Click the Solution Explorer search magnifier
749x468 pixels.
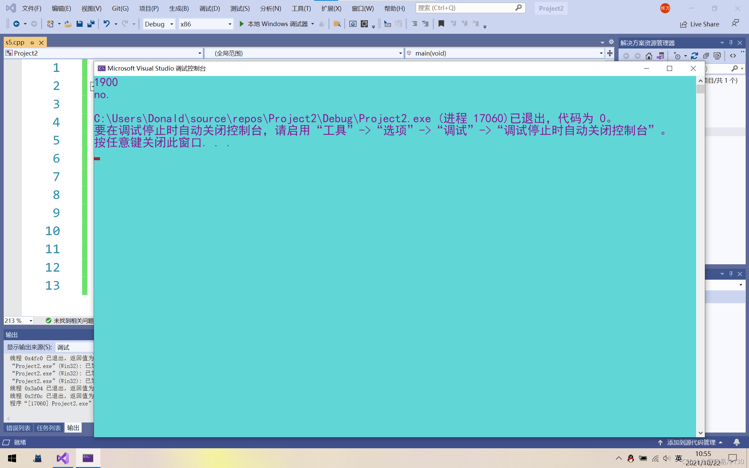(x=735, y=69)
